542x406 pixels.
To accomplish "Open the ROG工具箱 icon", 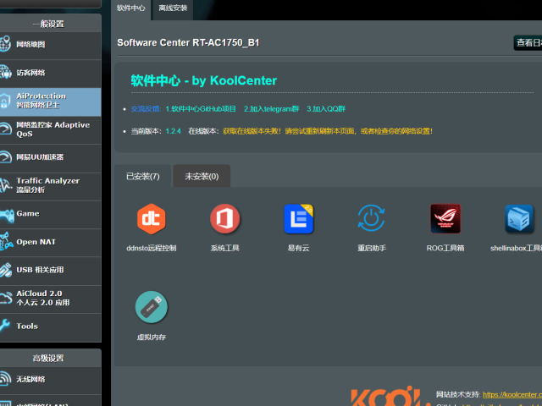I will click(445, 219).
